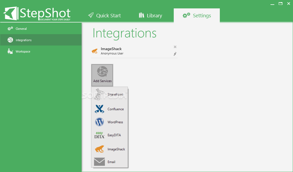Screen dimensions: 293x172
Task: Edit ImageShack integration with pencil icon
Action: [x=175, y=54]
